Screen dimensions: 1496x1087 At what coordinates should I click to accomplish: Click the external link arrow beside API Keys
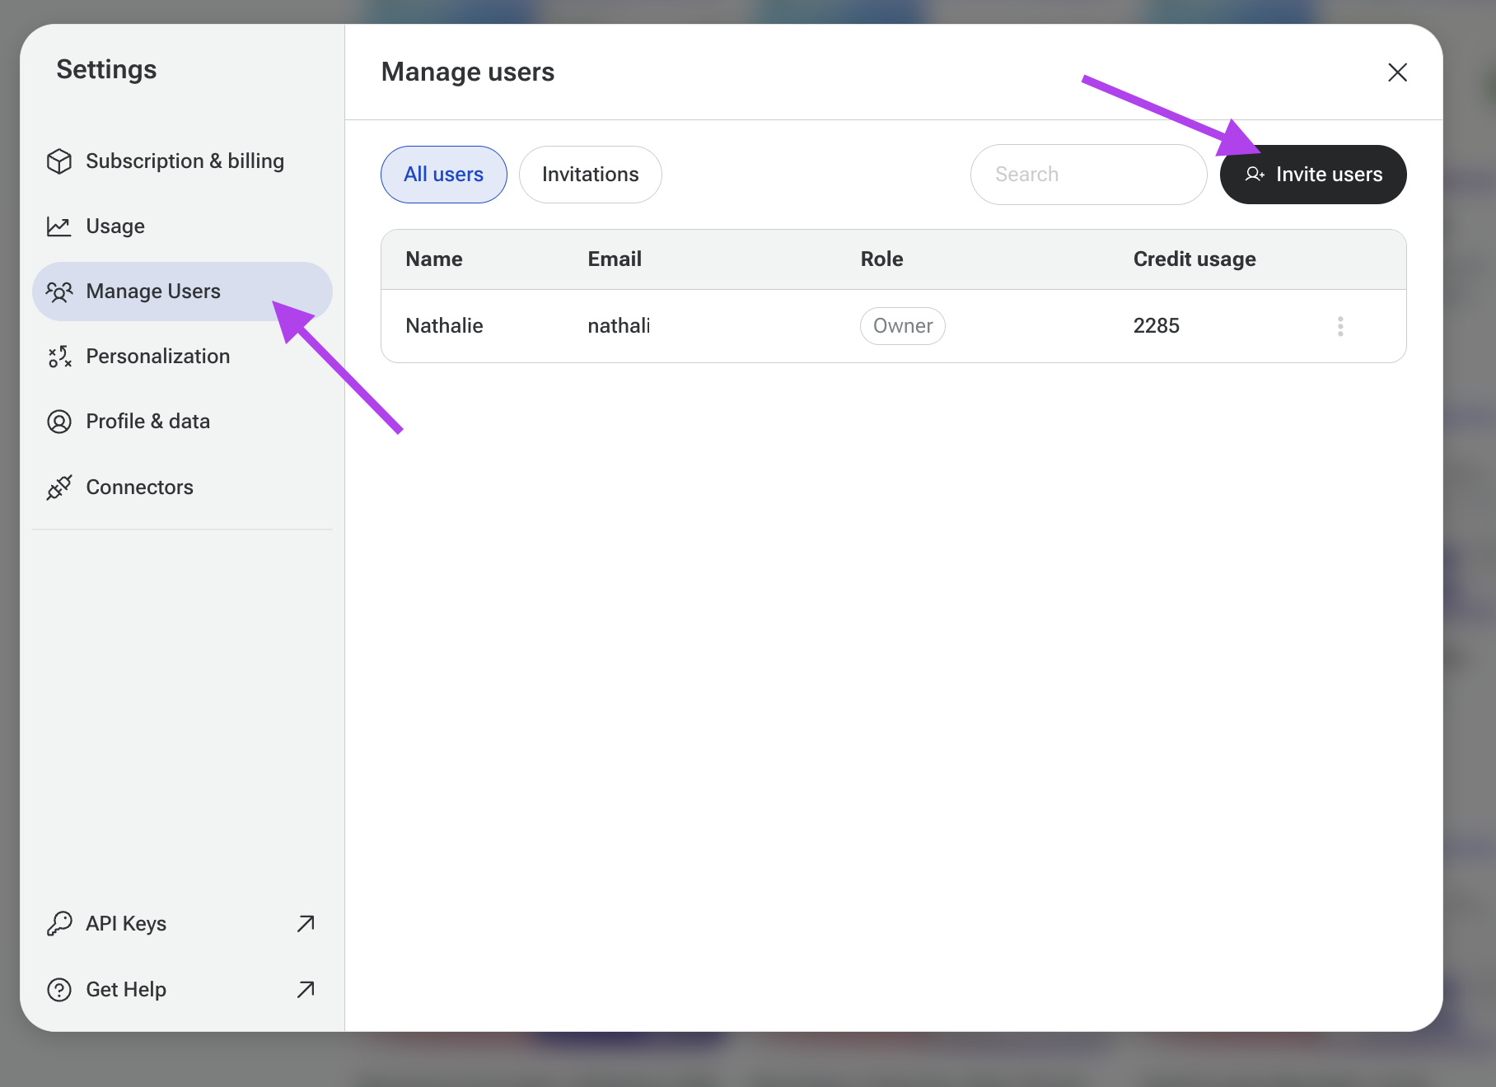306,924
